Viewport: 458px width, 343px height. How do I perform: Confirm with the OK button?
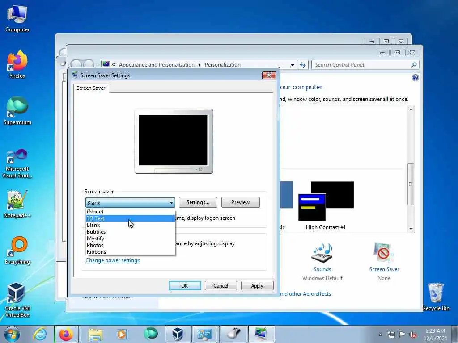click(185, 286)
